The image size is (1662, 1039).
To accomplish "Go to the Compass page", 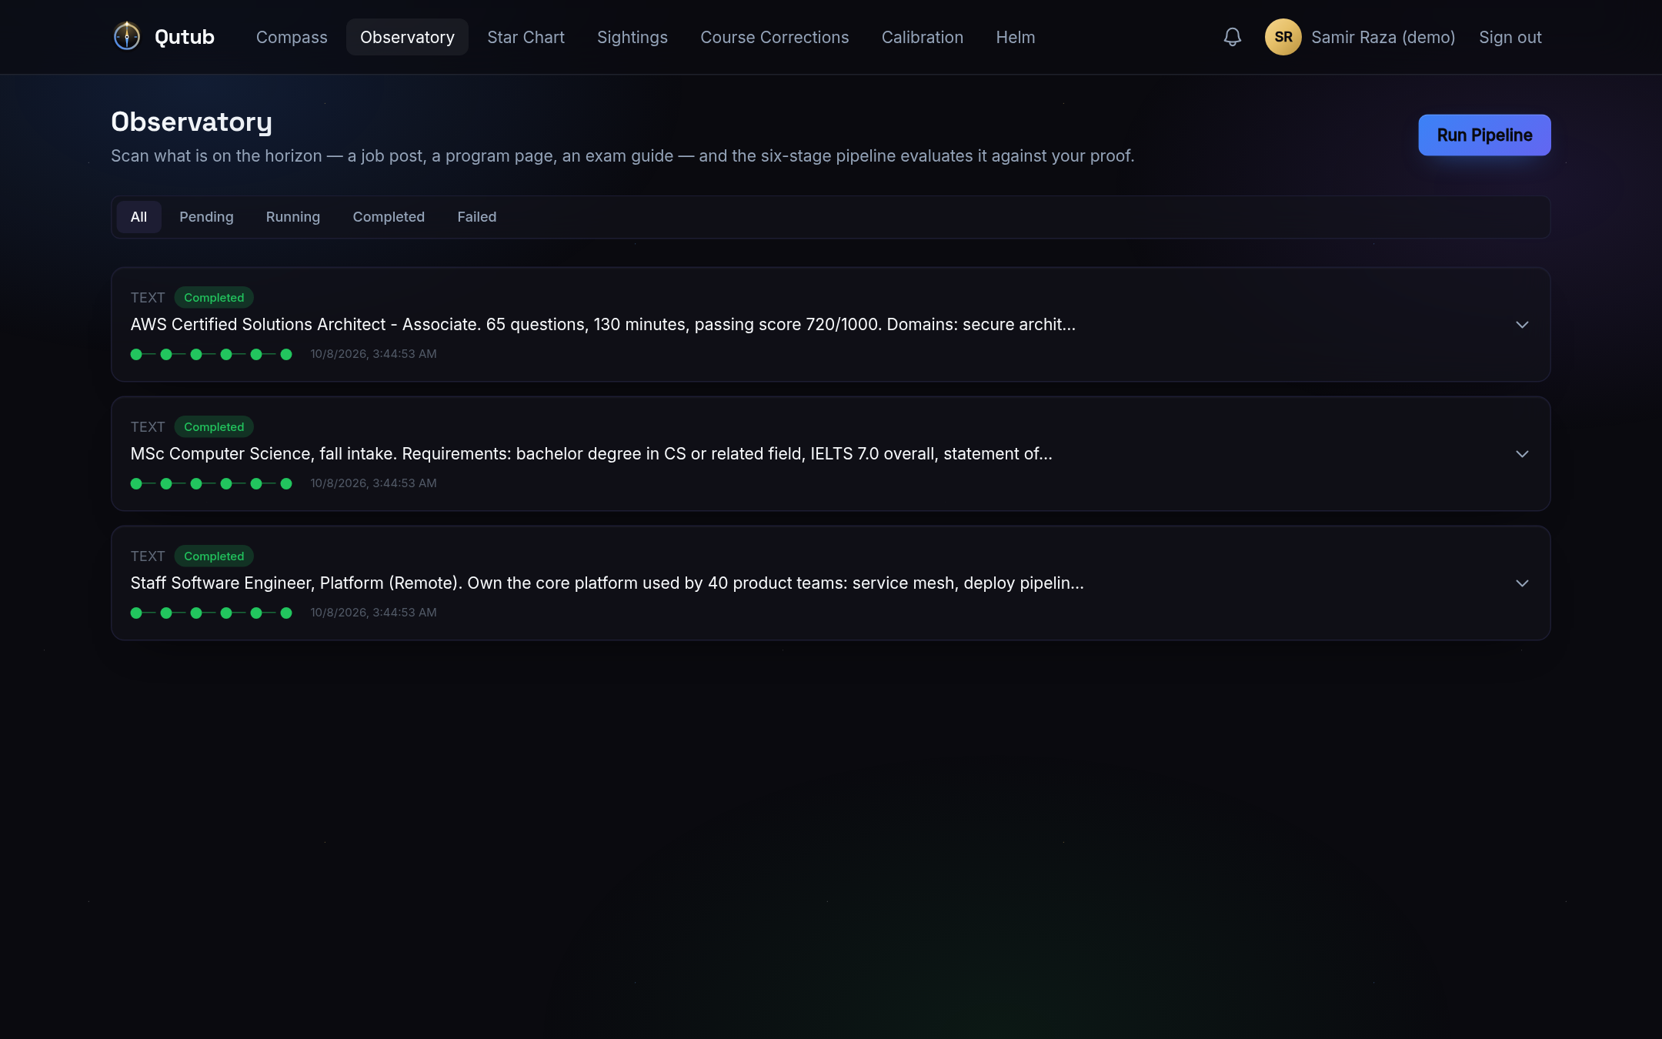I will tap(292, 37).
